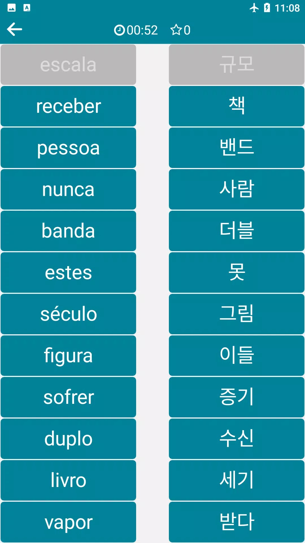The width and height of the screenshot is (305, 543).
Task: Tap the Korean card "그림"
Action: click(237, 314)
